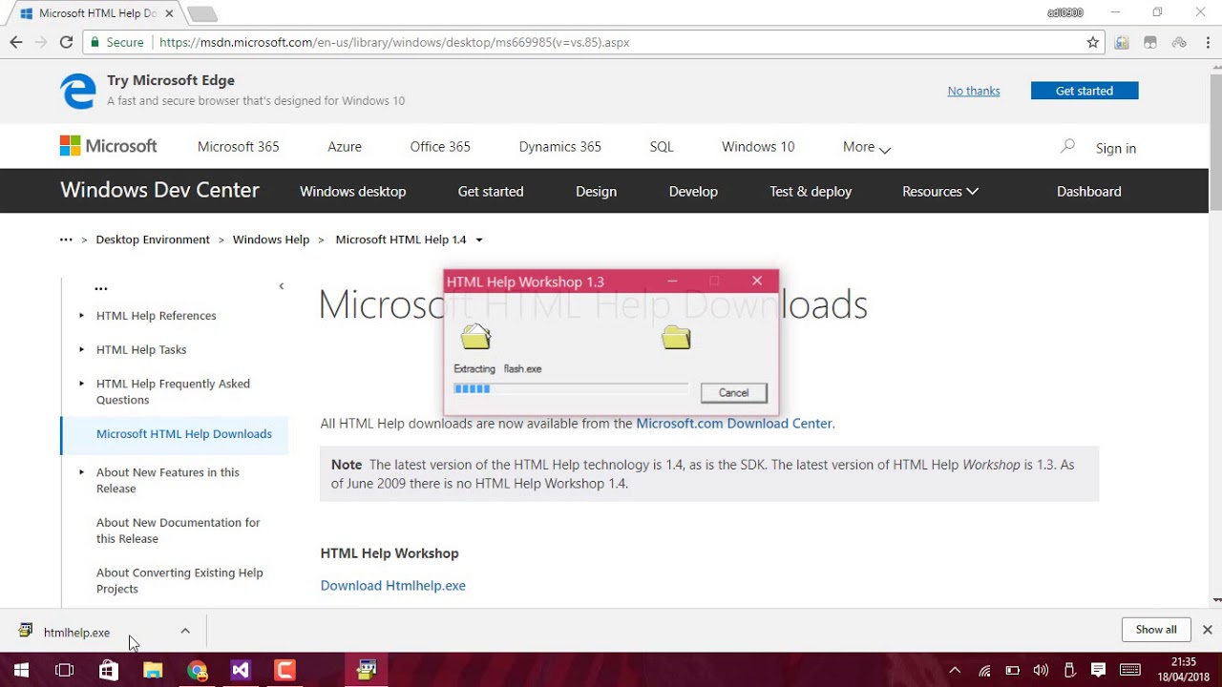Click first extension icon beside bookmark star
This screenshot has width=1222, height=687.
[x=1122, y=42]
